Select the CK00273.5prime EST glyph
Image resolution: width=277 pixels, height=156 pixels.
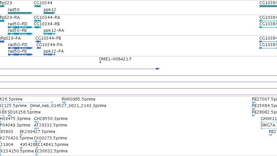tap(37, 141)
